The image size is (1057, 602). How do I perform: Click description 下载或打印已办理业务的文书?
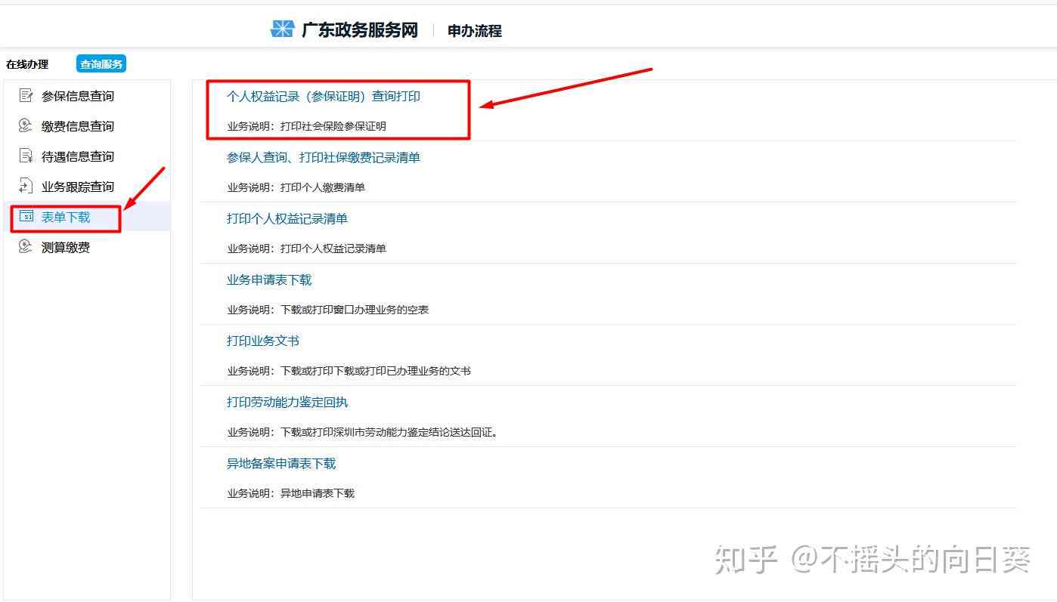point(376,371)
